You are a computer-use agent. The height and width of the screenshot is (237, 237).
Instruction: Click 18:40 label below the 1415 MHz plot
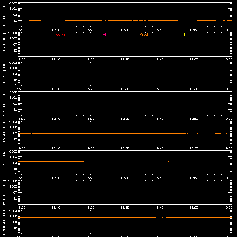[159, 119]
